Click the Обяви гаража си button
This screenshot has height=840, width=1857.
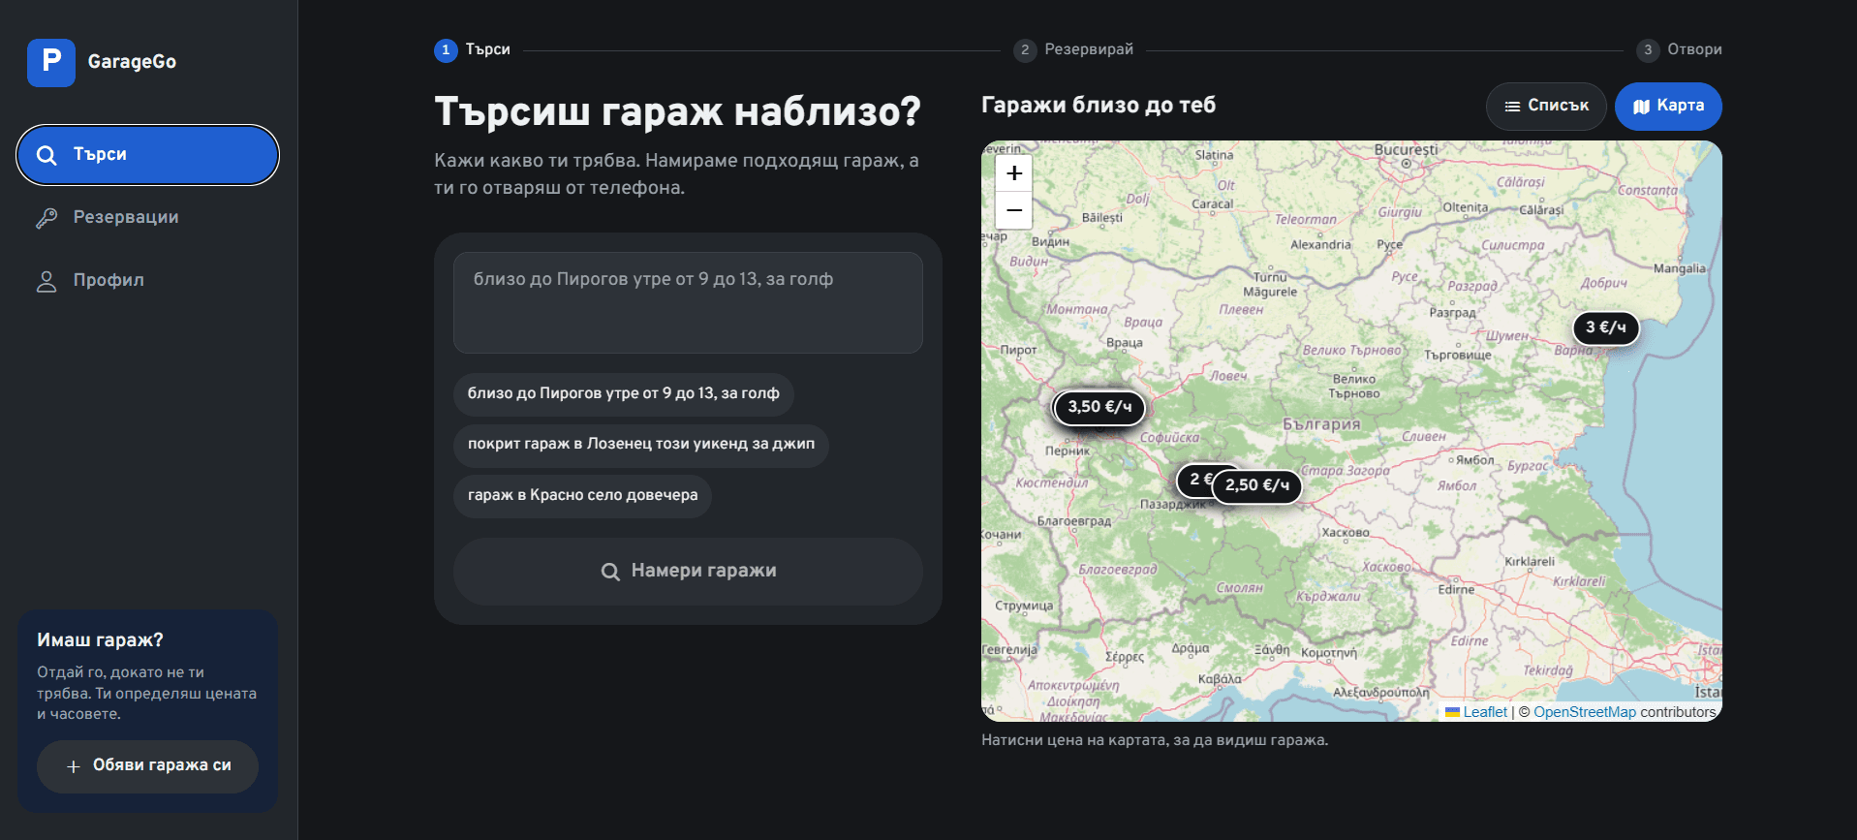pyautogui.click(x=147, y=766)
